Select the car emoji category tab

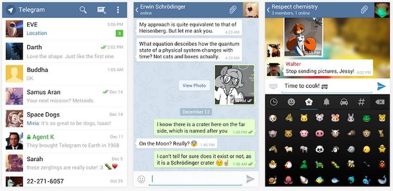coord(344,102)
